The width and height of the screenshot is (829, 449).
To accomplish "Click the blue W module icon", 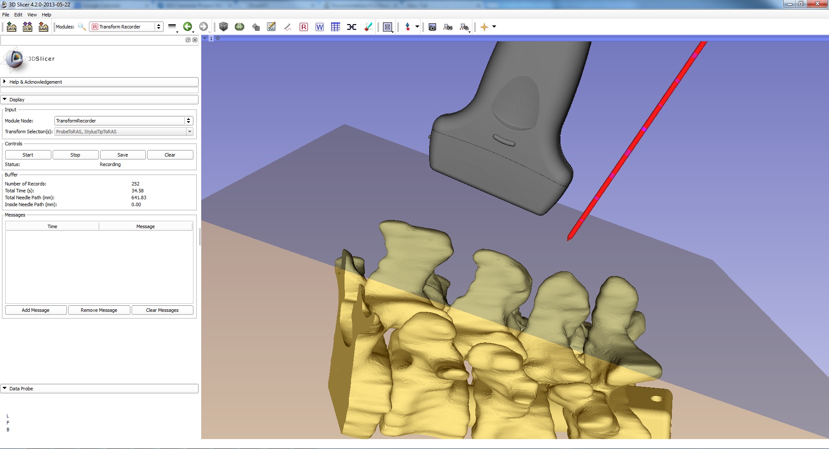I will [320, 27].
